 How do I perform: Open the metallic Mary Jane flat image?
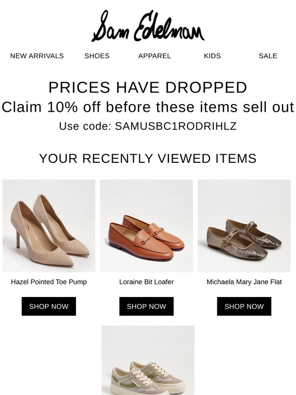tap(244, 226)
